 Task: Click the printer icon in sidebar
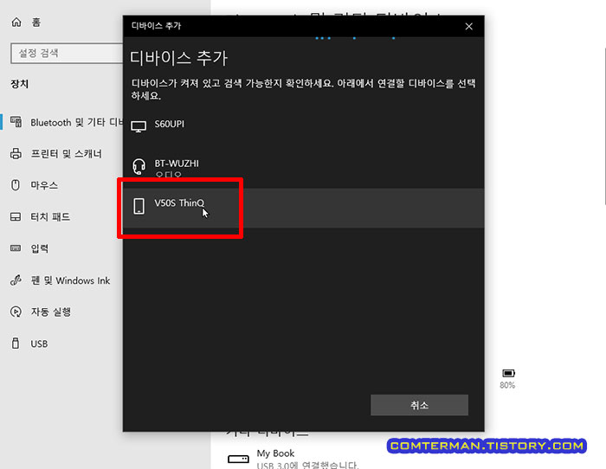click(16, 154)
